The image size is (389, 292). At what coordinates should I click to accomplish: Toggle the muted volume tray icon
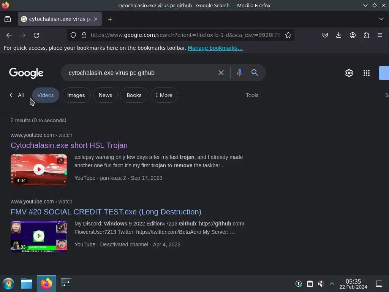point(321,284)
